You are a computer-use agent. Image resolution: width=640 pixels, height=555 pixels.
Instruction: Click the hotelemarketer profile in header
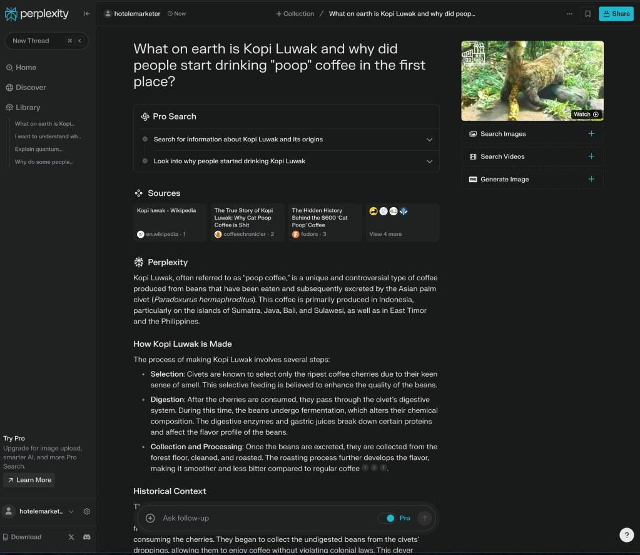click(132, 14)
